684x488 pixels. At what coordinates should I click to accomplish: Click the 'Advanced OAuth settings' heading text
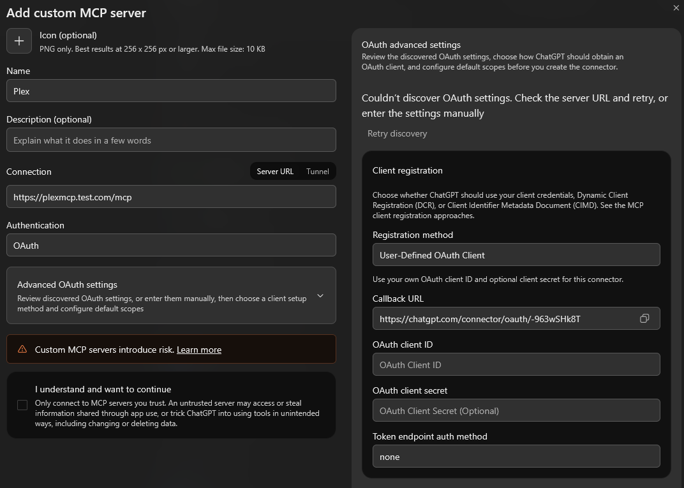(67, 285)
